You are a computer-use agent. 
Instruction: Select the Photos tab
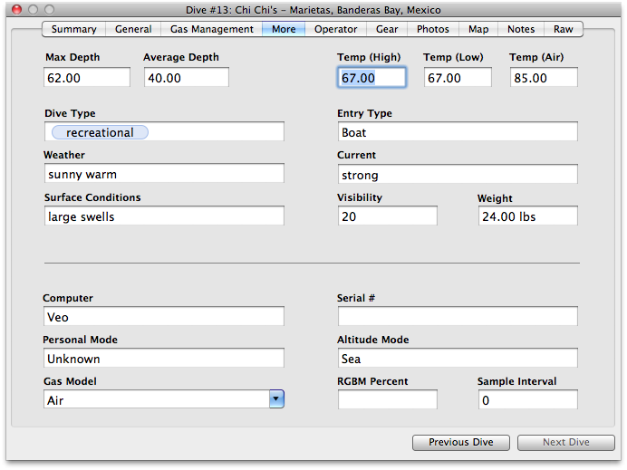pyautogui.click(x=433, y=29)
